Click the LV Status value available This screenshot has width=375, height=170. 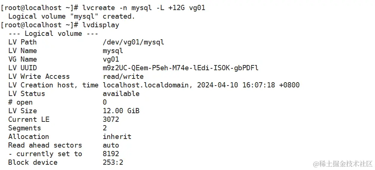tap(121, 93)
